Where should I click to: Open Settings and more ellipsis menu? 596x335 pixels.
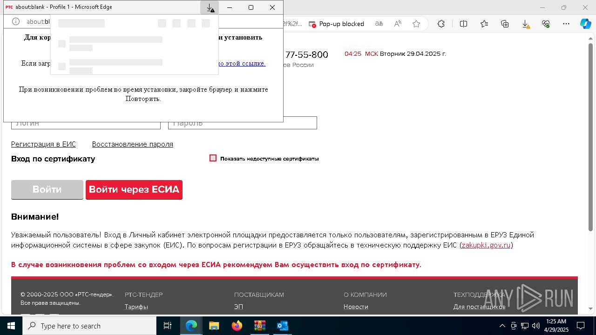pos(566,24)
